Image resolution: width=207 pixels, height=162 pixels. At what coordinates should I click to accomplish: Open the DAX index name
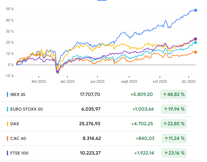tap(15, 124)
